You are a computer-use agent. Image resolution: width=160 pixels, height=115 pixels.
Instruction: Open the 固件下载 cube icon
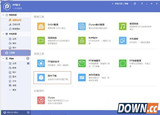coord(41,77)
